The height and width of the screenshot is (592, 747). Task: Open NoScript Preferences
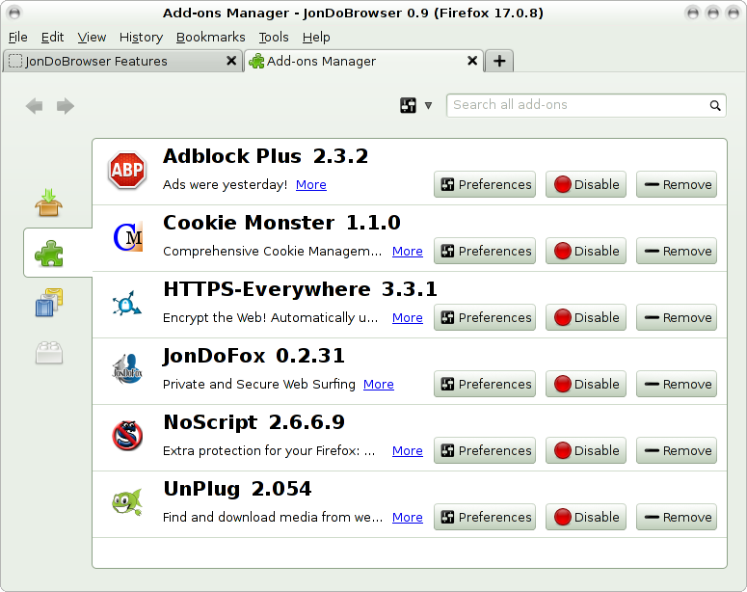click(x=485, y=450)
